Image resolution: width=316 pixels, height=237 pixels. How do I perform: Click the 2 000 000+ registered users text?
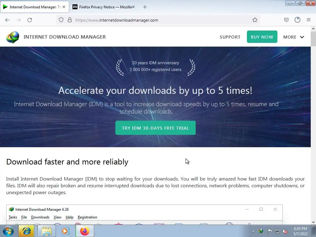click(x=156, y=69)
